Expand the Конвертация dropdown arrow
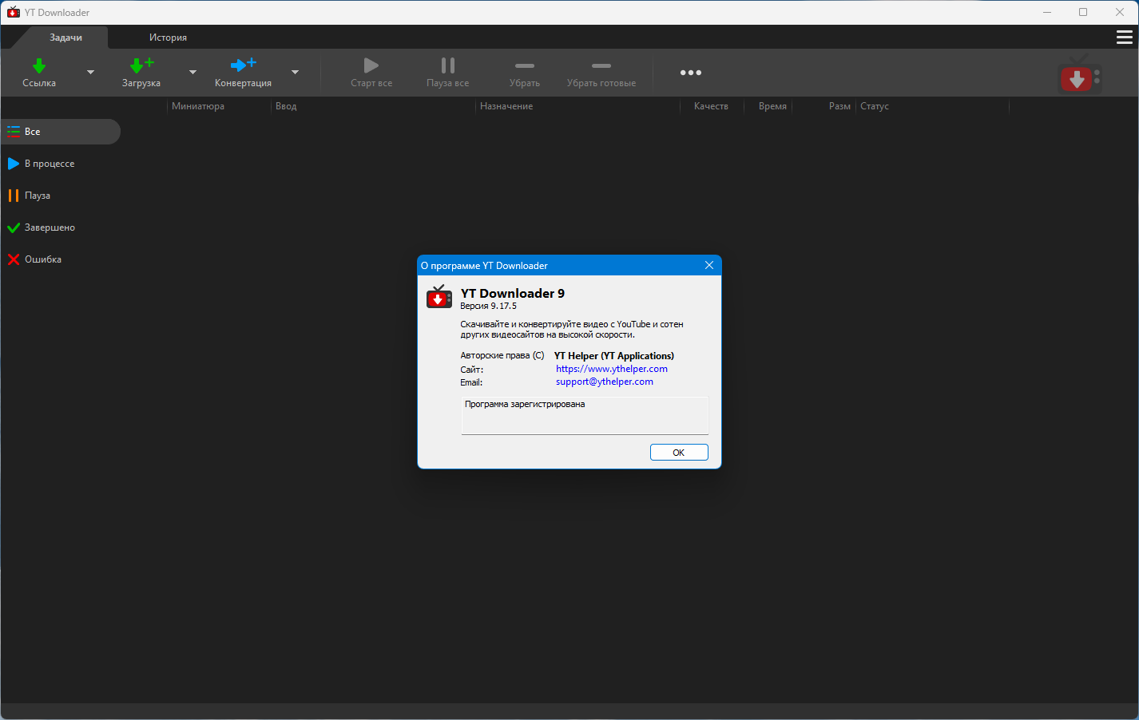1139x720 pixels. point(295,73)
